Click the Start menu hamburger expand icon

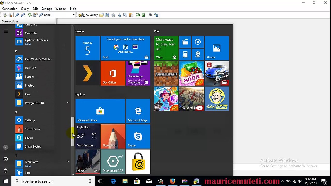pos(5,31)
